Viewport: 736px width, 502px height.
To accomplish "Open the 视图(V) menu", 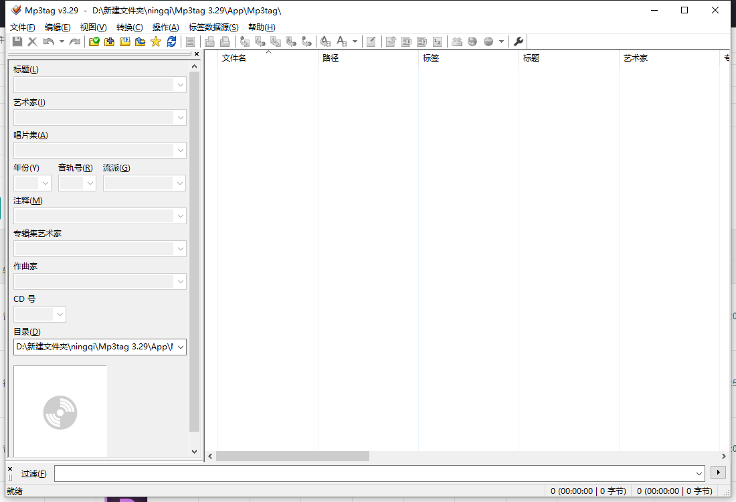I will [x=94, y=27].
